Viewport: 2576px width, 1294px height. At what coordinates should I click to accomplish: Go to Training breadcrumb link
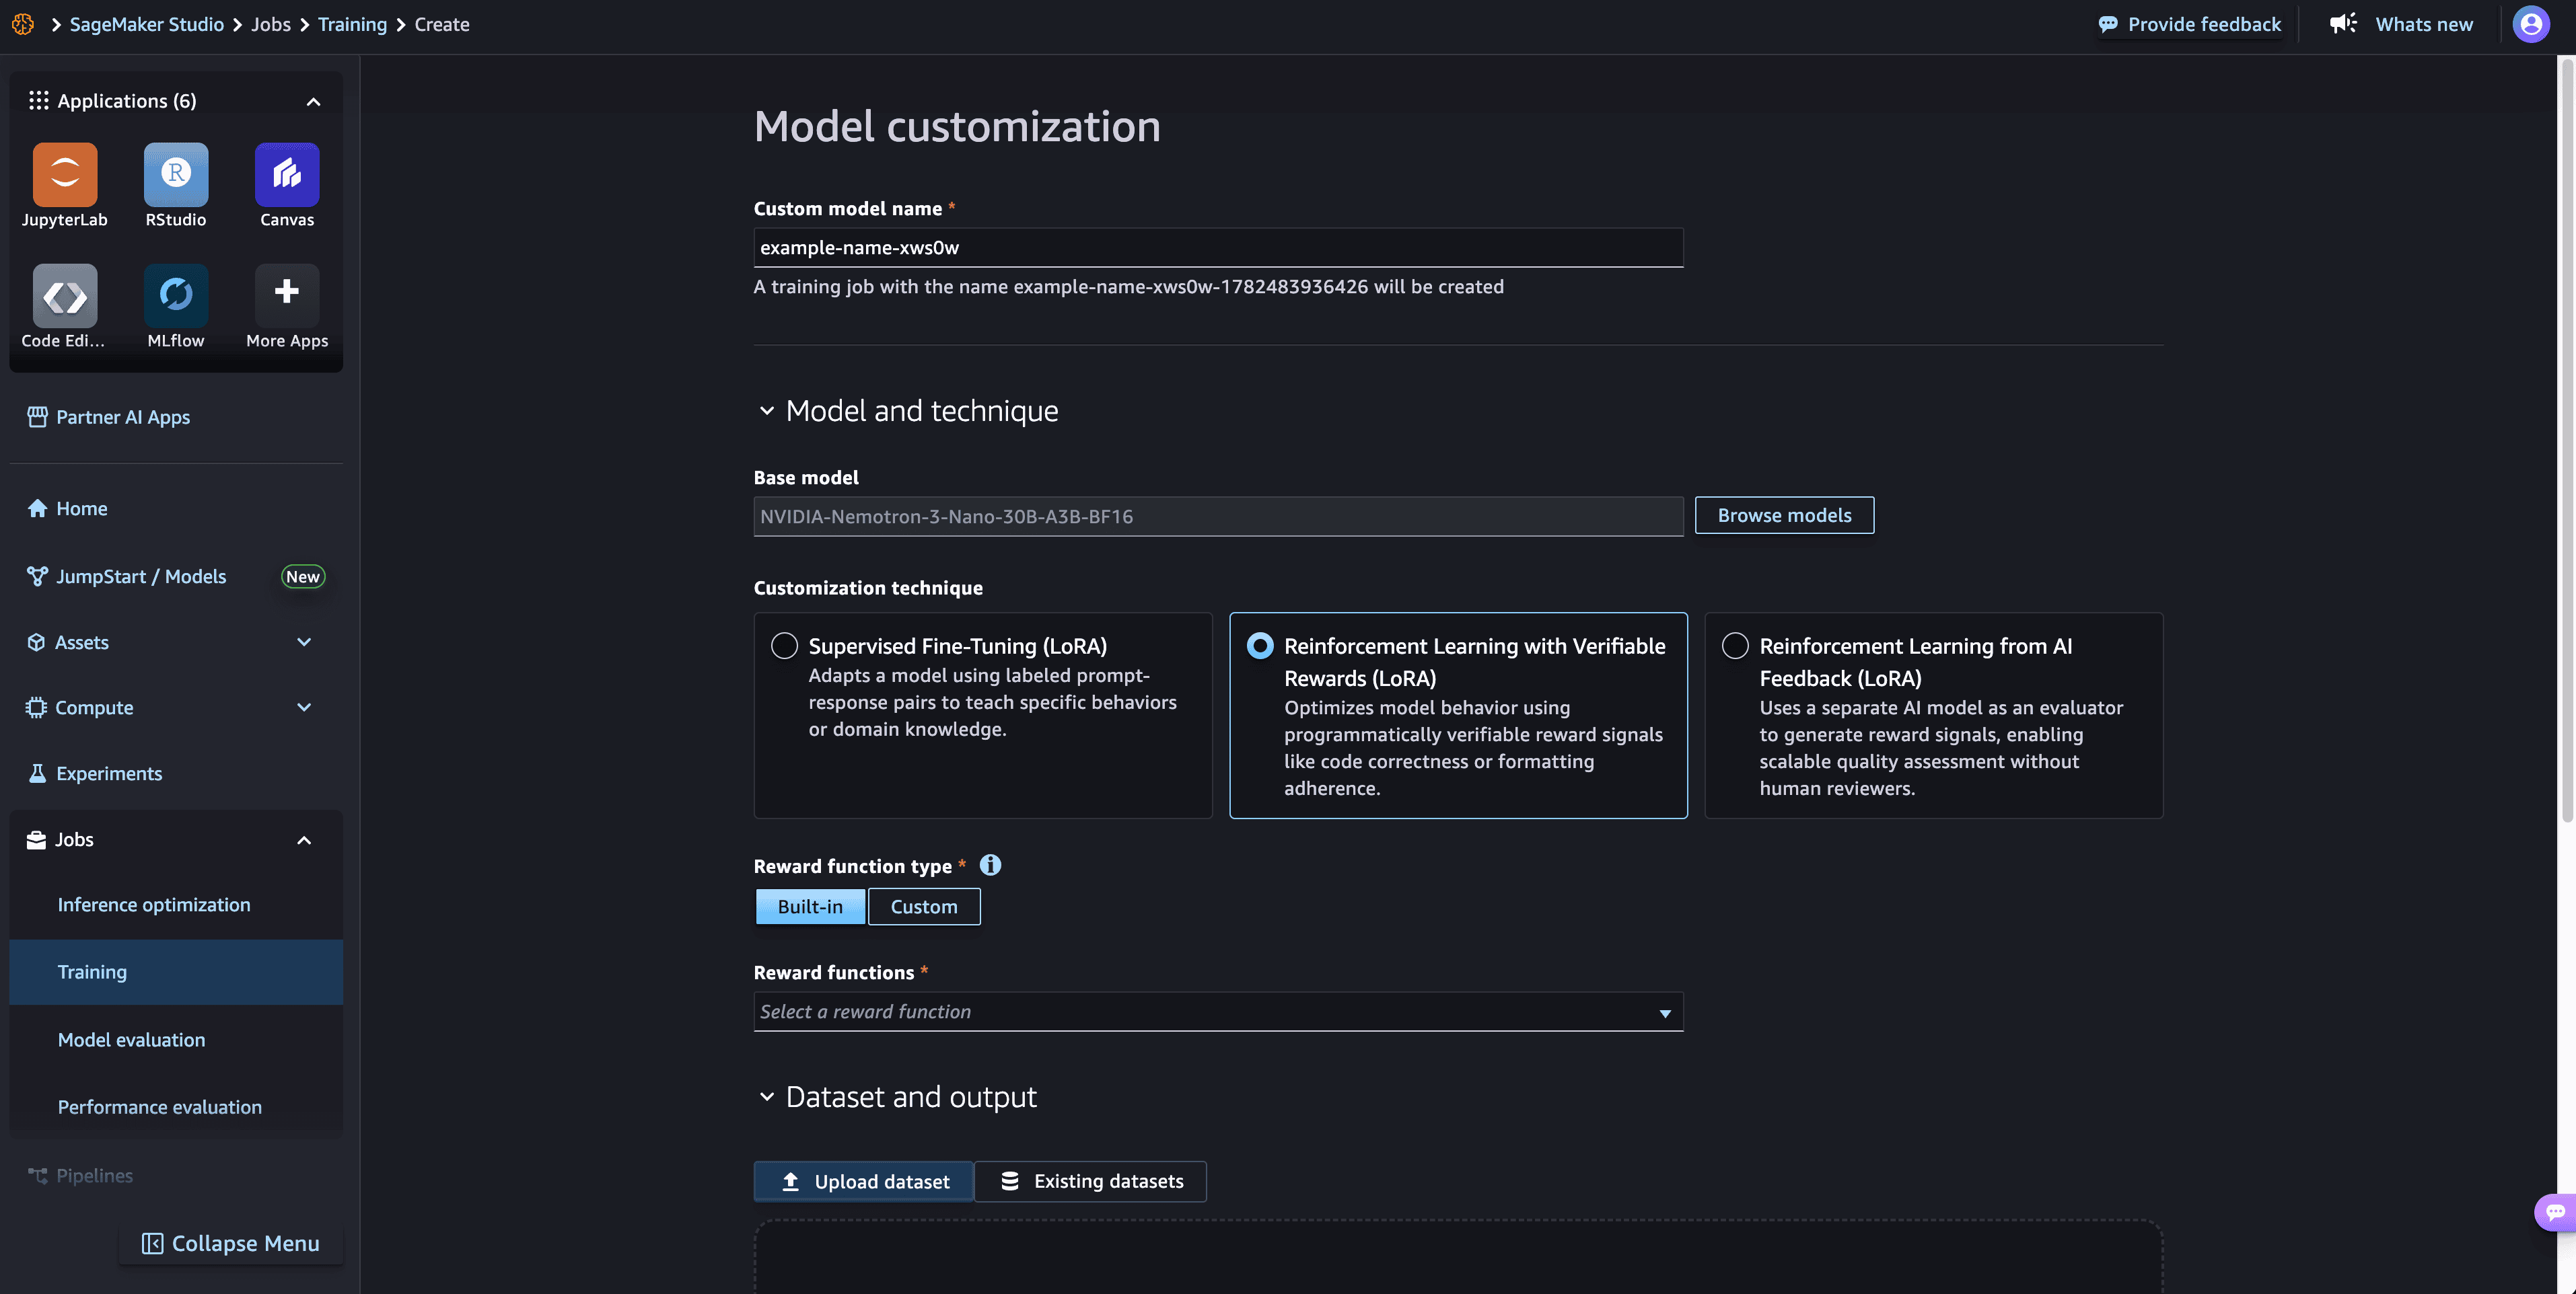coord(352,24)
